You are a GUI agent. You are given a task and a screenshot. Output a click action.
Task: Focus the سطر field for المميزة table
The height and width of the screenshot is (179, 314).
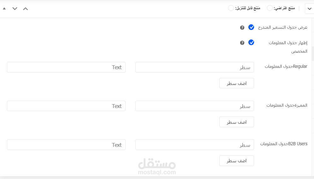pyautogui.click(x=194, y=106)
